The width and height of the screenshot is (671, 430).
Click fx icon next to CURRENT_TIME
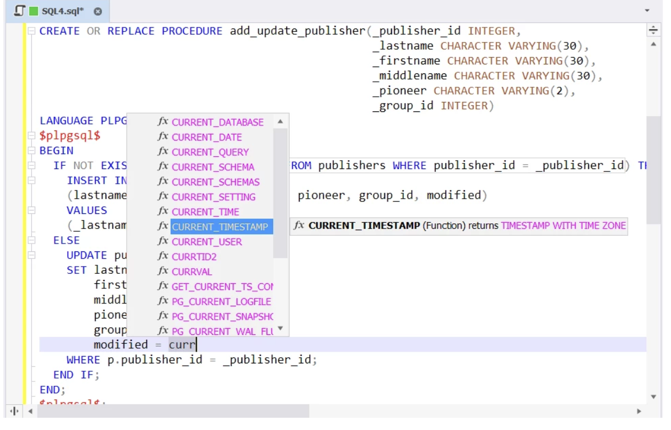(x=162, y=212)
